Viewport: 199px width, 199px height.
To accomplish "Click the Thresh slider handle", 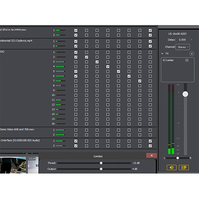I will 101,163.
